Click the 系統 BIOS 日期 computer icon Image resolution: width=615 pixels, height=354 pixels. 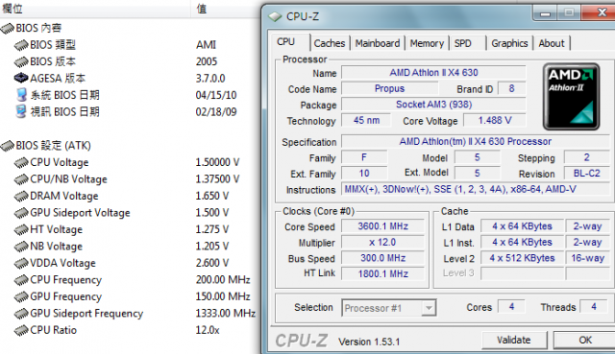(x=21, y=95)
